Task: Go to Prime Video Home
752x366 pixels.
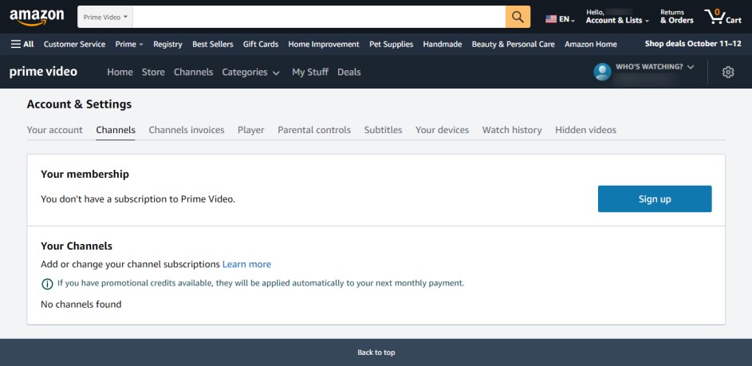Action: pyautogui.click(x=120, y=72)
